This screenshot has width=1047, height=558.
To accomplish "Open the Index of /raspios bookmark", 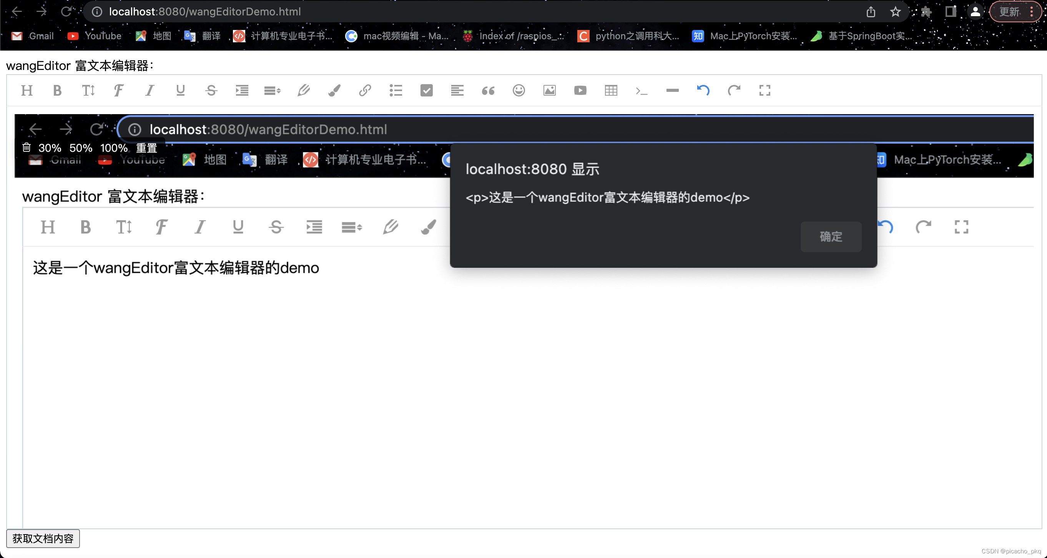I will coord(513,36).
